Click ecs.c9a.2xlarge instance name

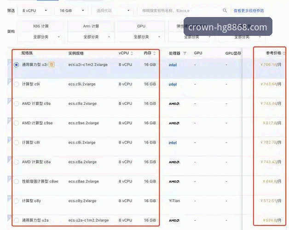[82, 103]
